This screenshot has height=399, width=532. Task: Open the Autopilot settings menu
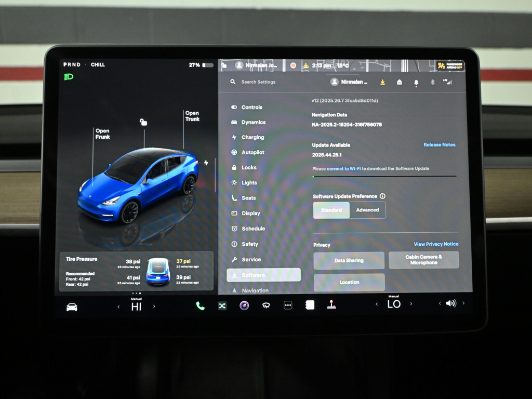(252, 153)
